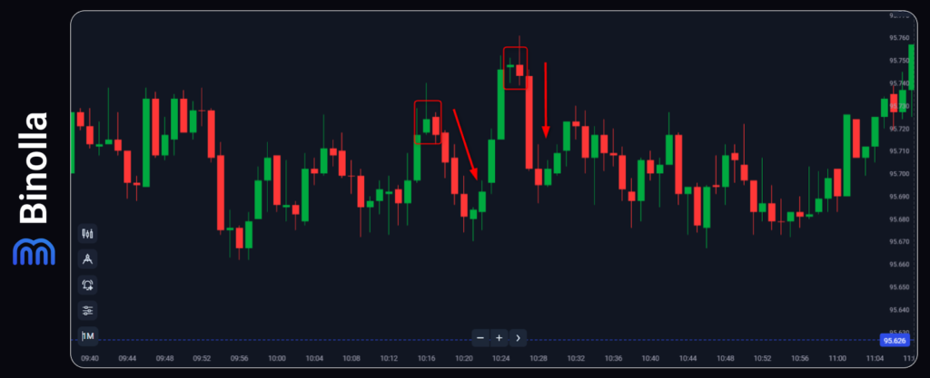
Task: Open the drawing tools compass icon
Action: (x=88, y=259)
